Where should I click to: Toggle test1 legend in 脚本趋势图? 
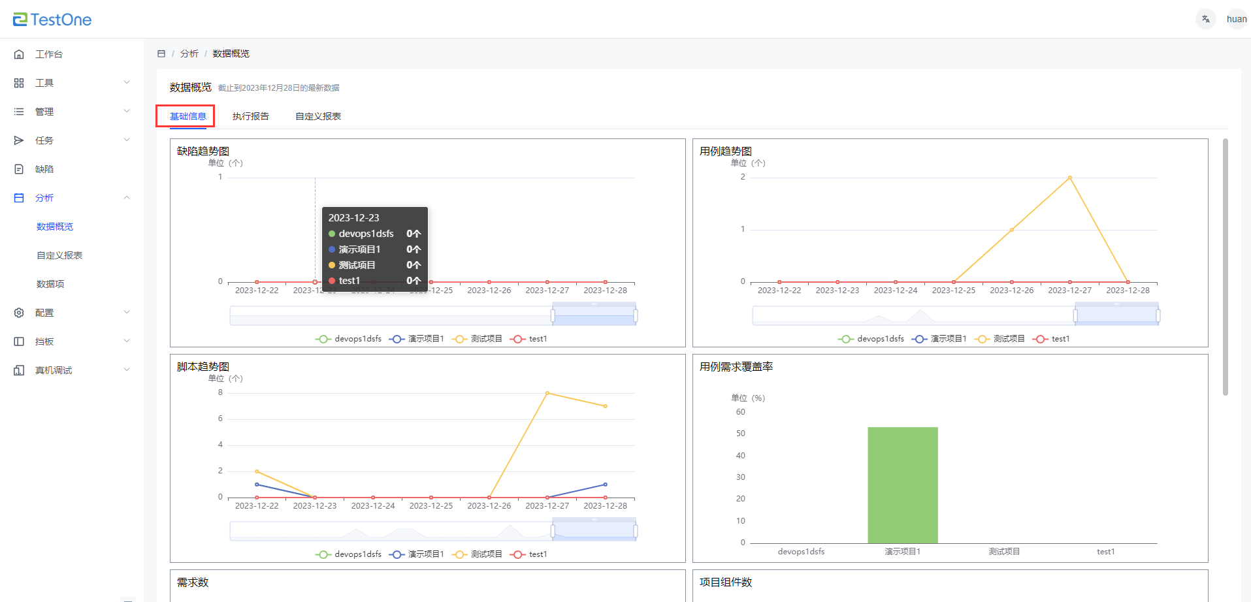tap(530, 554)
